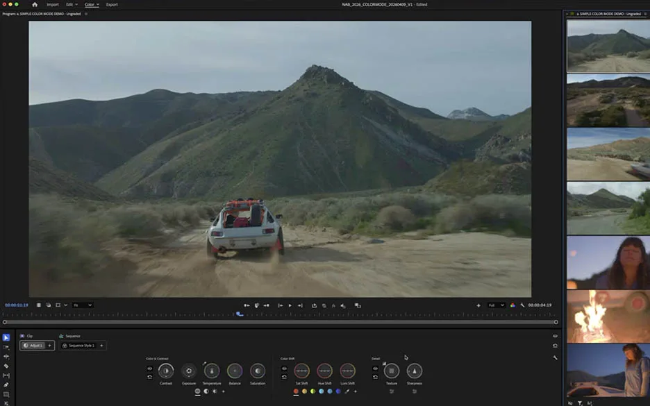The width and height of the screenshot is (650, 406).
Task: Reset the Color Shift section
Action: tap(284, 377)
